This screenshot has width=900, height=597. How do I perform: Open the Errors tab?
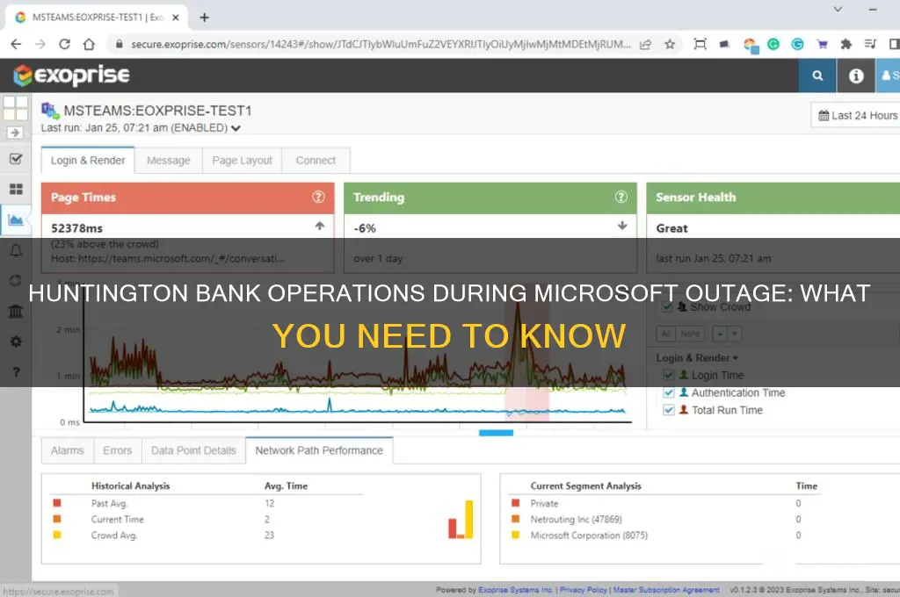point(118,450)
